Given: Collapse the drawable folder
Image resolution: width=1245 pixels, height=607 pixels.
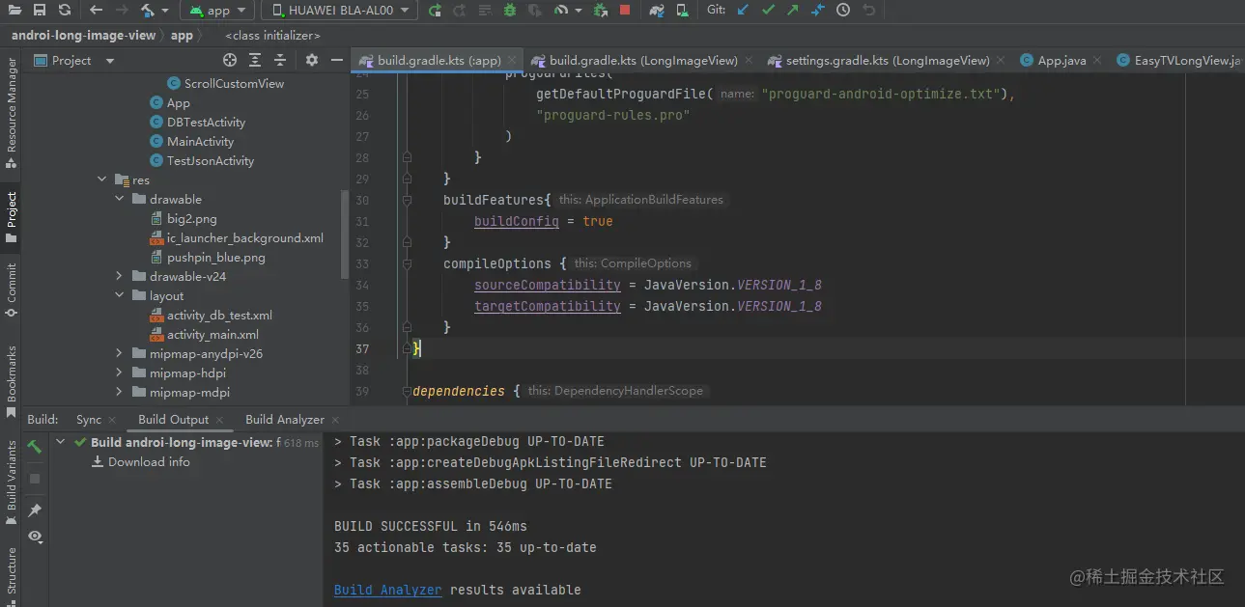Looking at the screenshot, I should 120,199.
